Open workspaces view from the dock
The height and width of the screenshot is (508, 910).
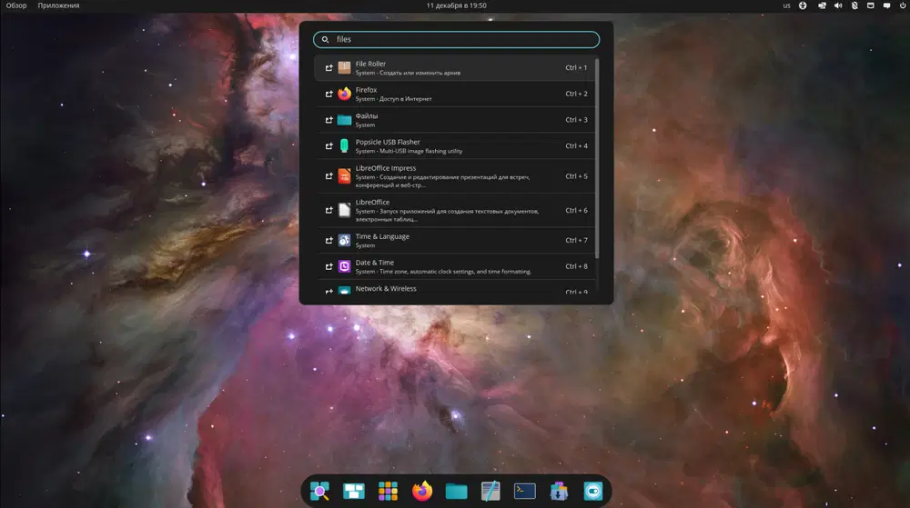pyautogui.click(x=353, y=491)
